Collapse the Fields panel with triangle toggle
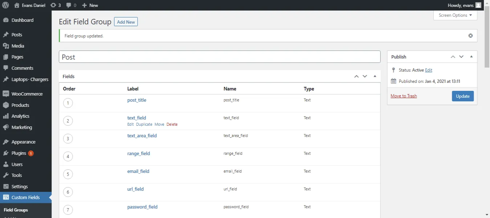This screenshot has width=490, height=218. [x=375, y=76]
